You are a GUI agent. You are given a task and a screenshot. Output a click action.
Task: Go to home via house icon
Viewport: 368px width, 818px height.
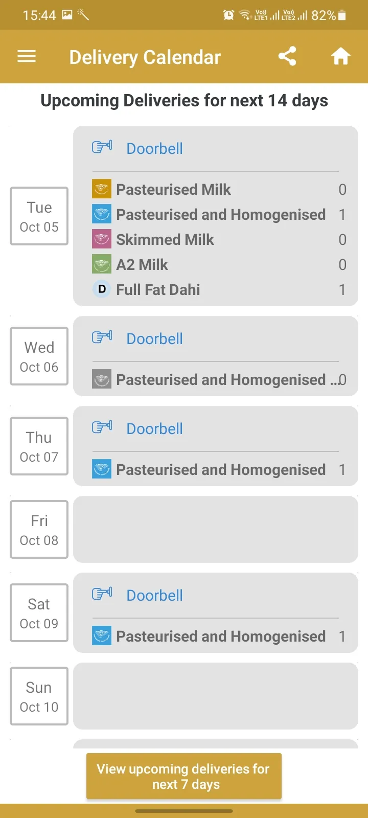pos(341,56)
